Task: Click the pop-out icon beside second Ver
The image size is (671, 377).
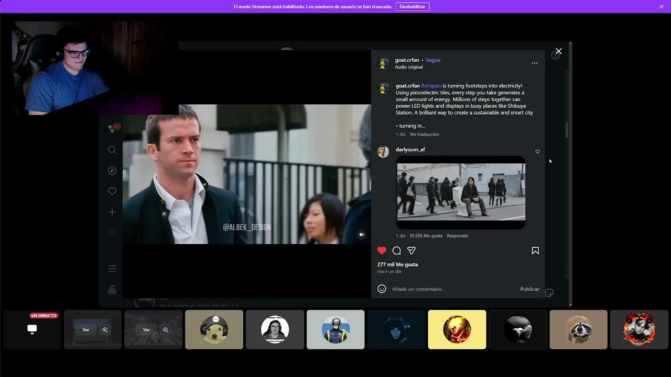Action: (x=166, y=330)
